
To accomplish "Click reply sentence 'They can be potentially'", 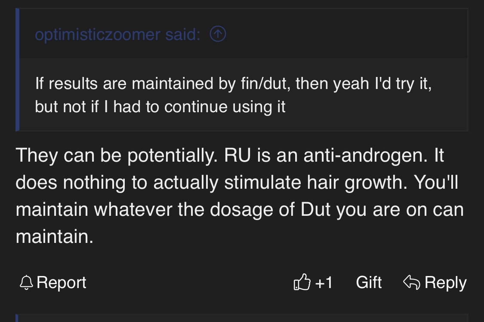I will [x=117, y=155].
